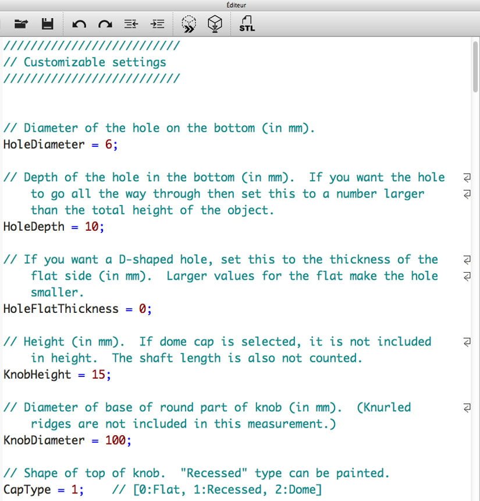
Task: Open a file with the folder icon
Action: click(21, 24)
